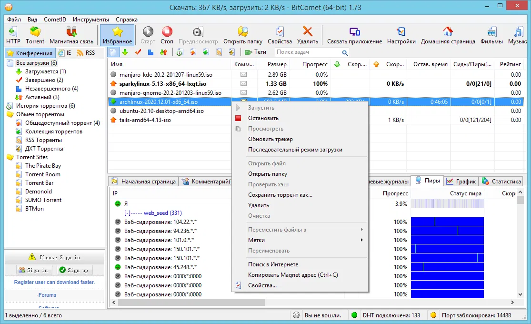Open the Forums link
This screenshot has width=531, height=324.
[47, 295]
